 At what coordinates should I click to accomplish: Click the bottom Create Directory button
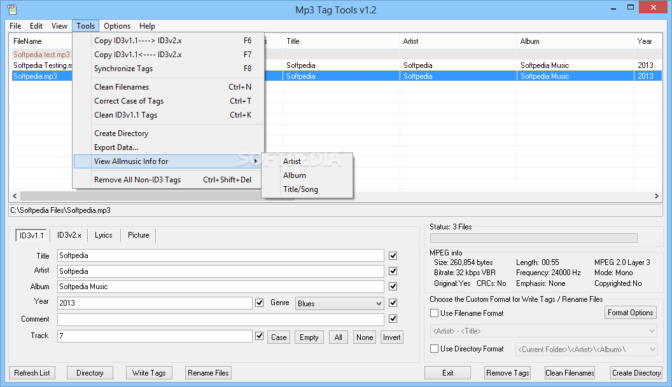point(636,373)
